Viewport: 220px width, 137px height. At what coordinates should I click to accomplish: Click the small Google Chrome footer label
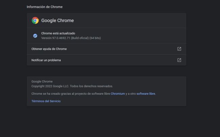42,82
